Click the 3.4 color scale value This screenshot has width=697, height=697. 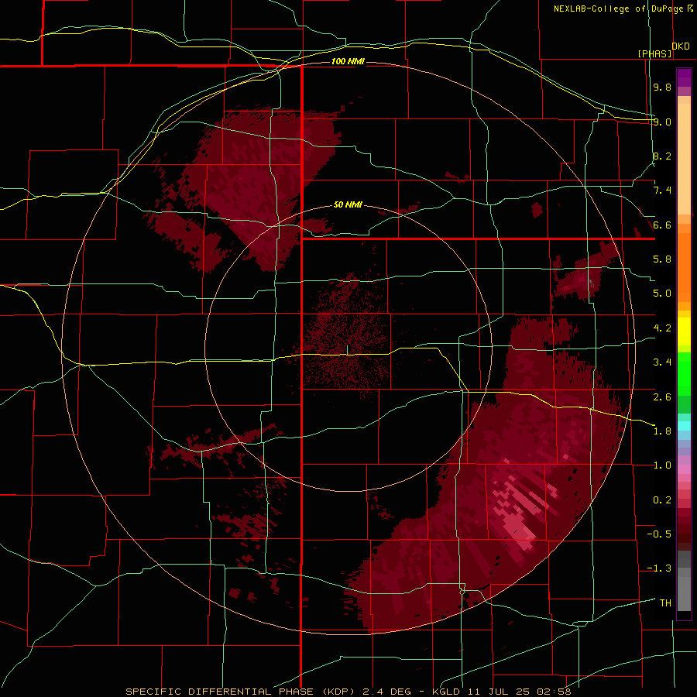(662, 362)
